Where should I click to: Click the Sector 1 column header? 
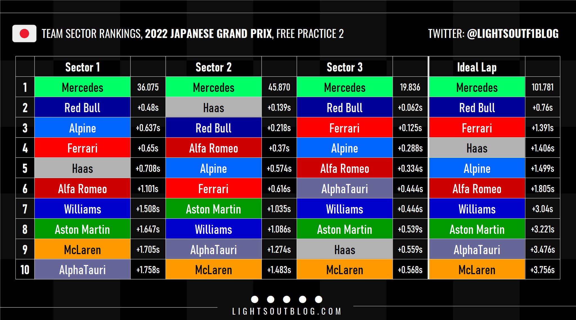(x=82, y=67)
